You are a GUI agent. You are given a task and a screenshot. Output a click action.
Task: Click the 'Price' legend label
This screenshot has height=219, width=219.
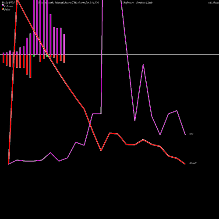(7, 10)
